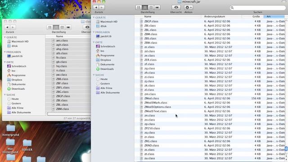Viewport: 288px width, 162px height.
Task: Select Mac Hintergund folder on desktop
Action: [x=10, y=146]
